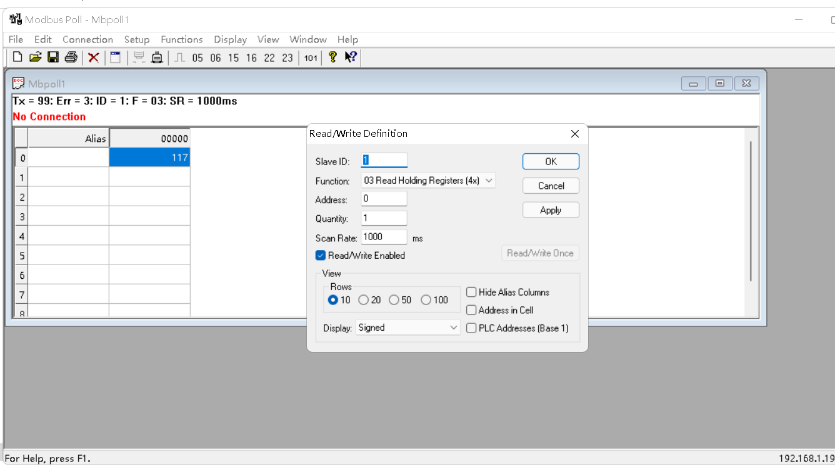Close the Mbpoll1 child window
The width and height of the screenshot is (835, 467).
(747, 83)
